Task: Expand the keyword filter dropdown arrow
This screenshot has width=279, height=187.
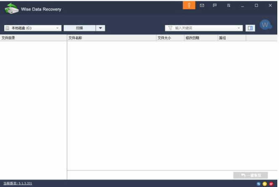Action: [x=239, y=28]
